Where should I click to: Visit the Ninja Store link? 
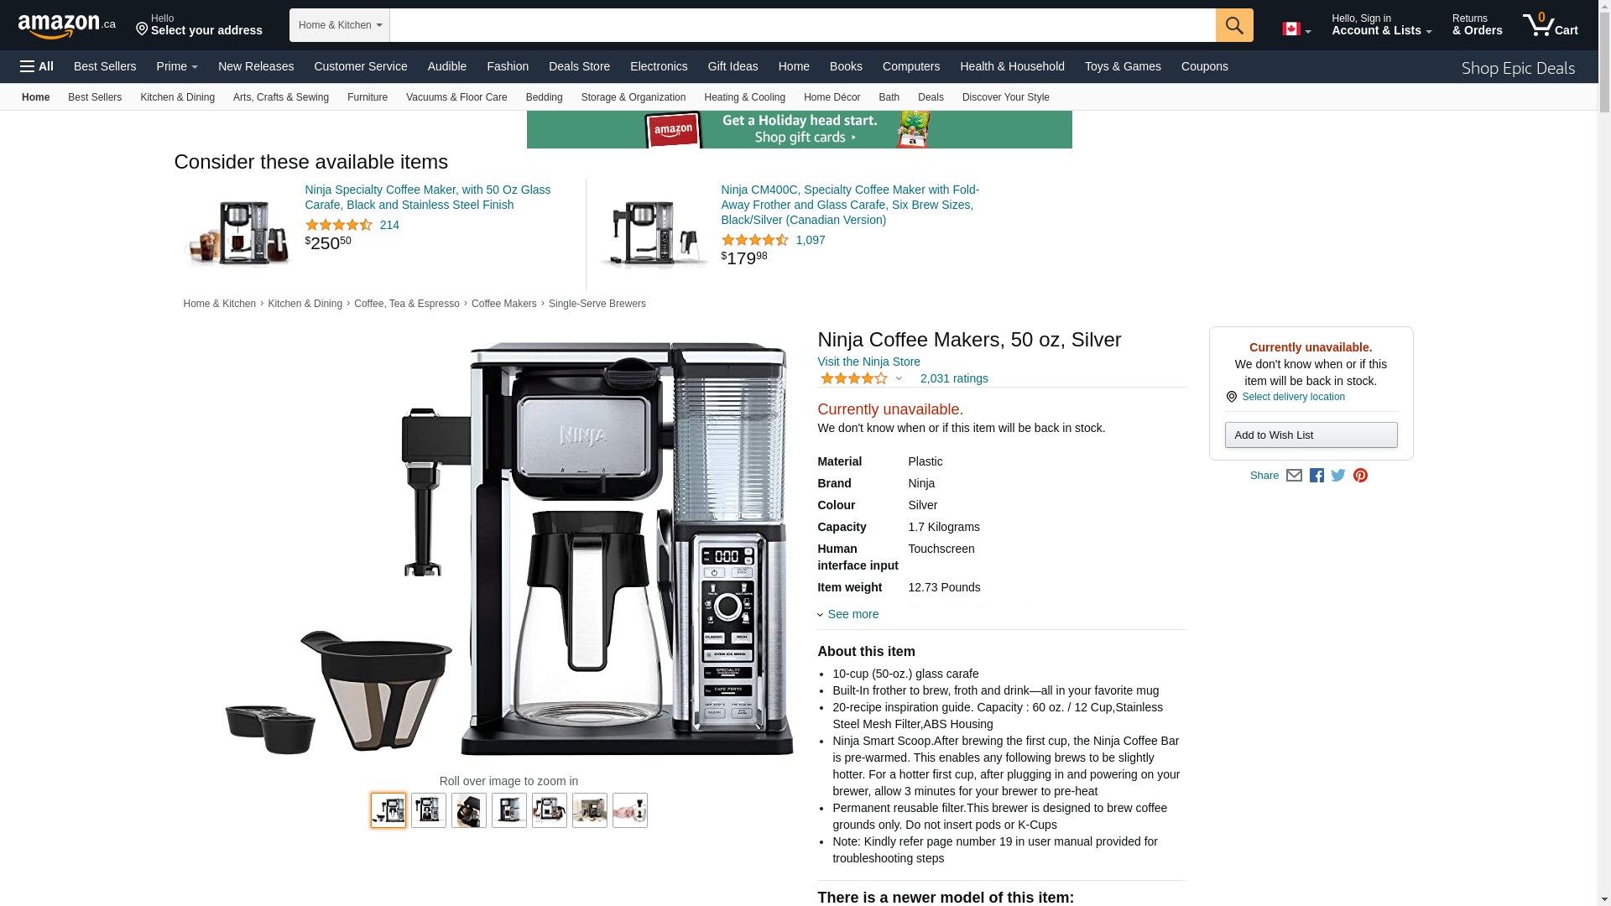tap(868, 362)
